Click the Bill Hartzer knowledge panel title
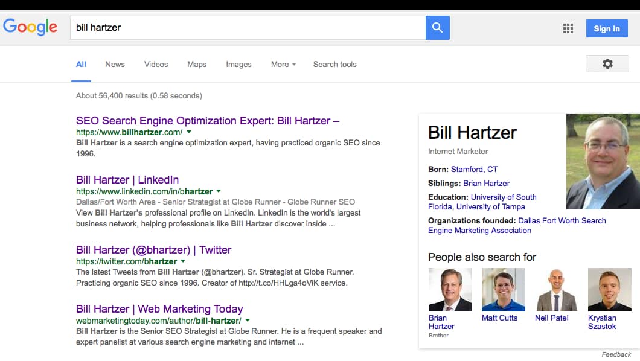Viewport: 640px width, 361px height. point(472,133)
